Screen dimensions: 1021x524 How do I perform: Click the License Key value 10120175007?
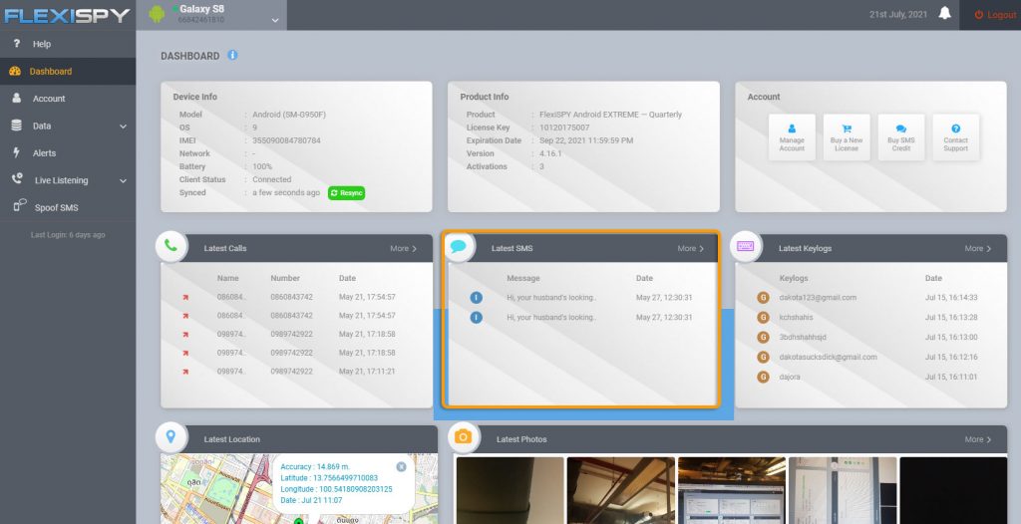pos(564,128)
